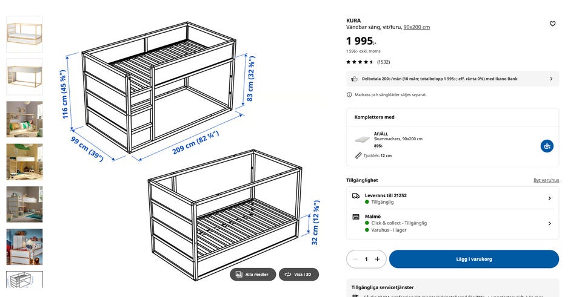Launch Visa i 3D viewer
The height and width of the screenshot is (297, 582).
(x=299, y=274)
